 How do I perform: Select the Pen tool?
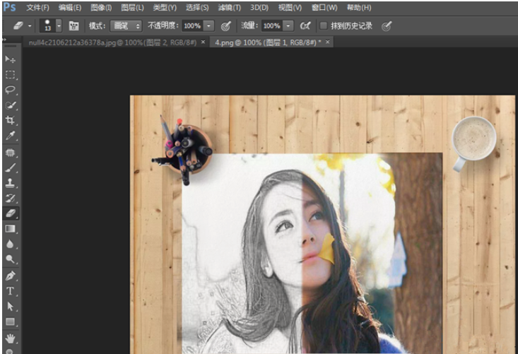(x=11, y=276)
